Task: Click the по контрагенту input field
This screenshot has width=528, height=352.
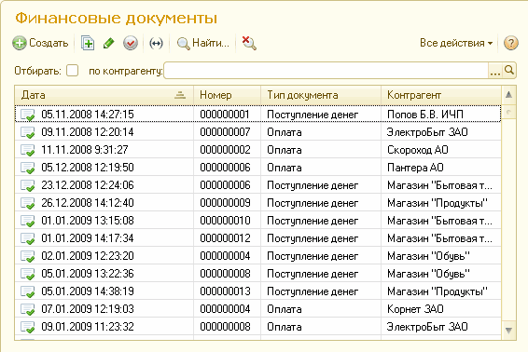Action: [x=326, y=71]
